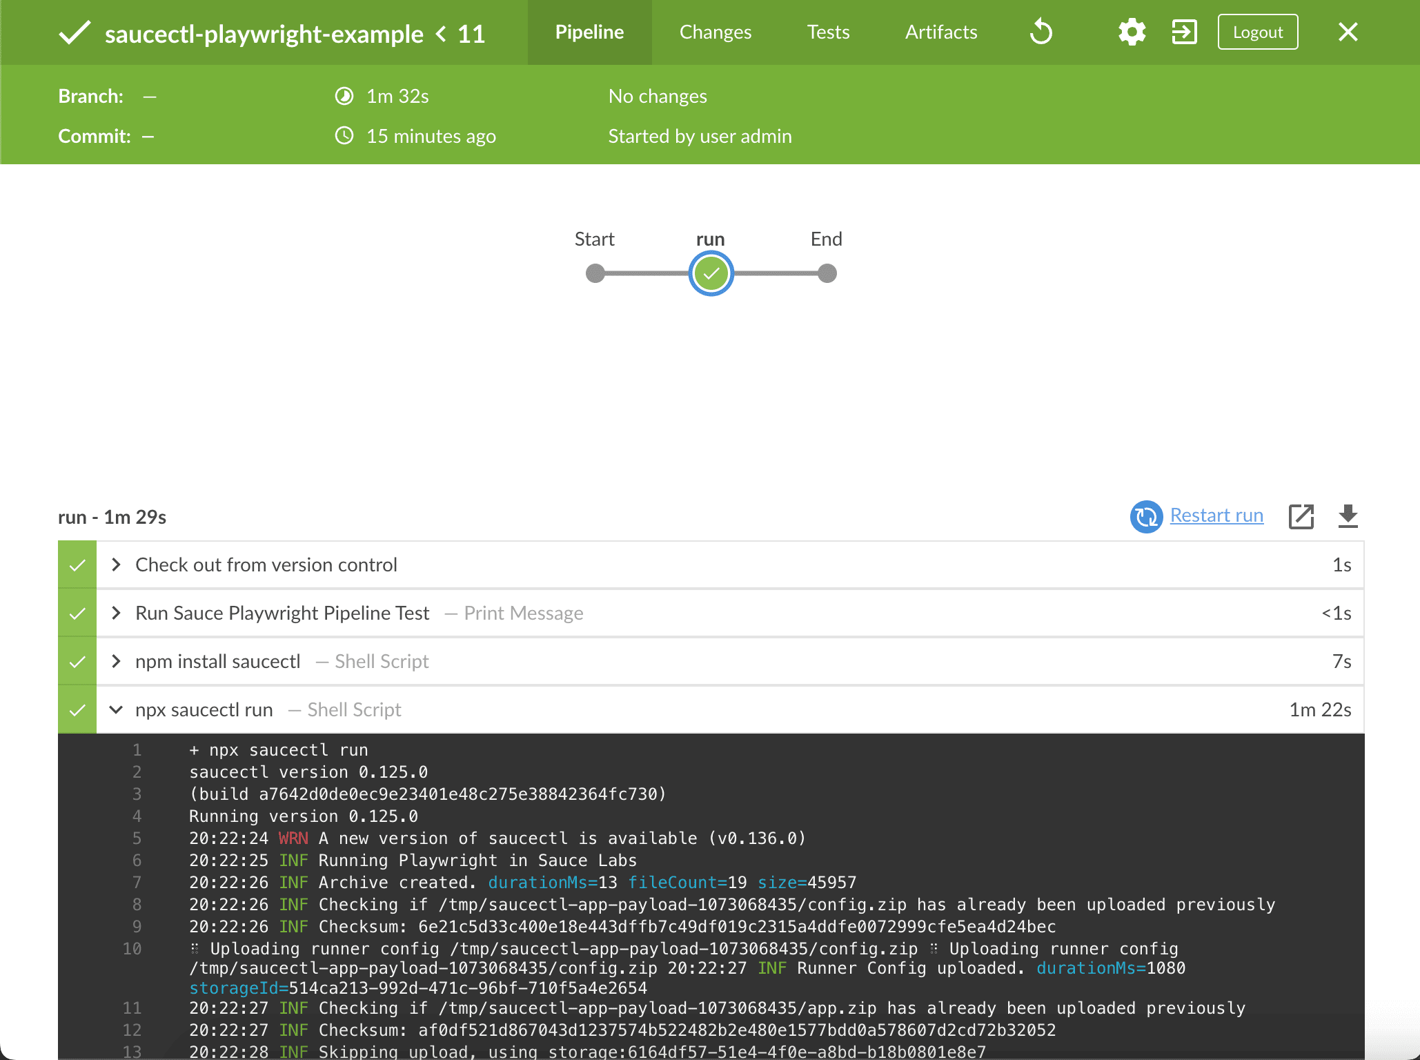Open the log in a new window
The height and width of the screenshot is (1060, 1420).
(1301, 516)
